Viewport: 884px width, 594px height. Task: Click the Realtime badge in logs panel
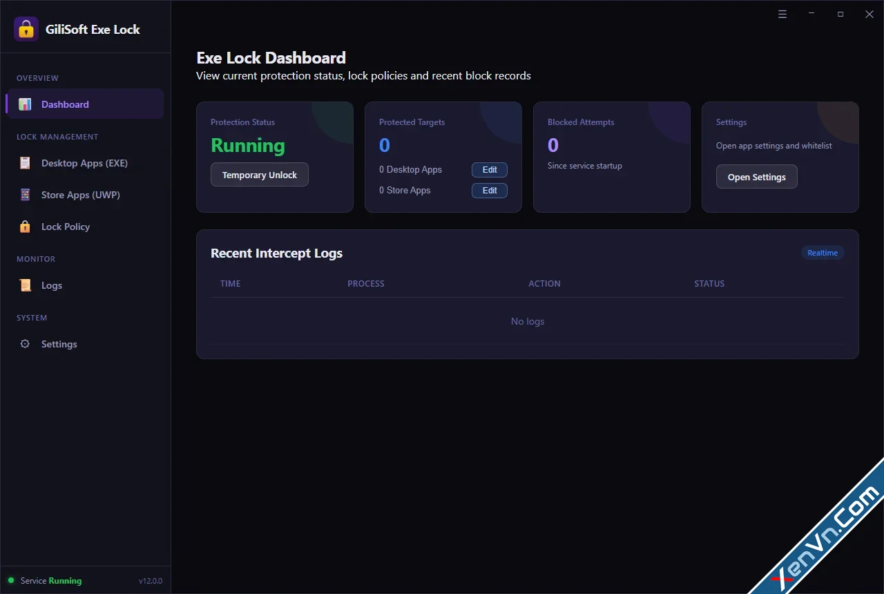click(x=823, y=253)
